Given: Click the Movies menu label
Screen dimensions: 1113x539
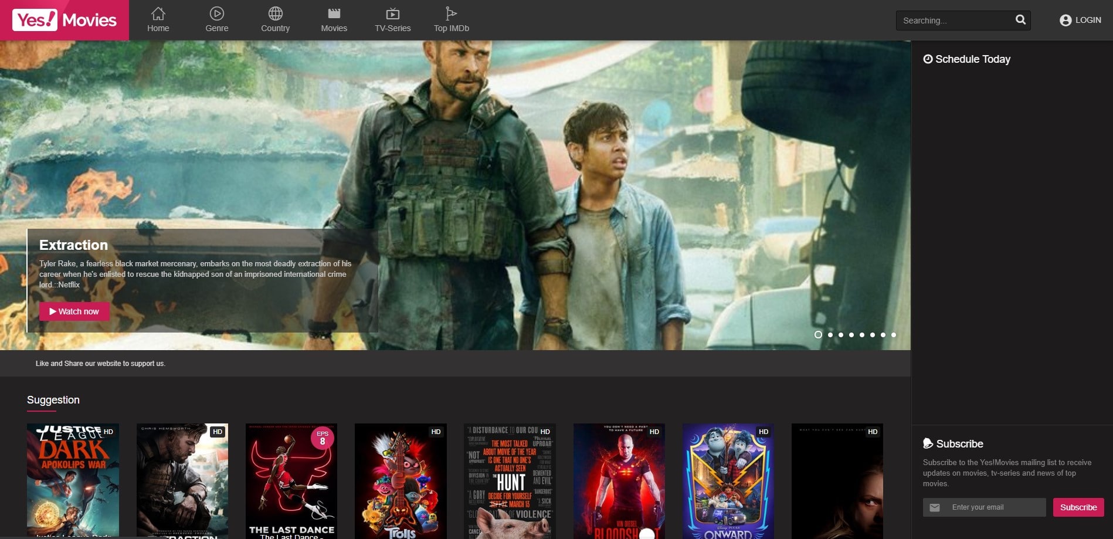Looking at the screenshot, I should point(334,28).
